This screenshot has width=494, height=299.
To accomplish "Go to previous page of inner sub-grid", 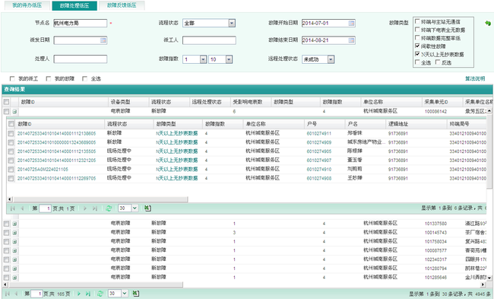I will point(22,208).
